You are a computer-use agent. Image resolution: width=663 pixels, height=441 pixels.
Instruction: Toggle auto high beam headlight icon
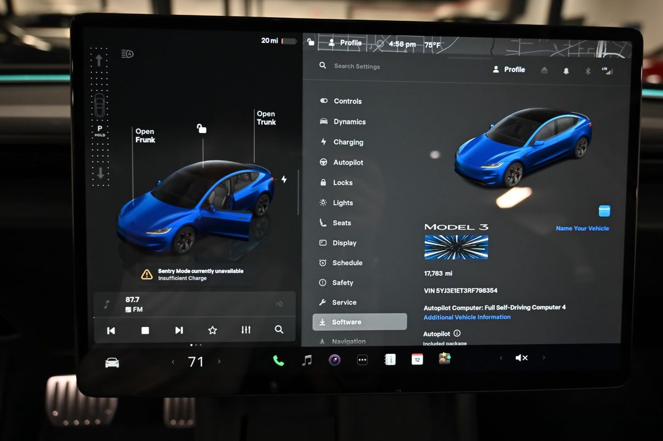coord(127,54)
